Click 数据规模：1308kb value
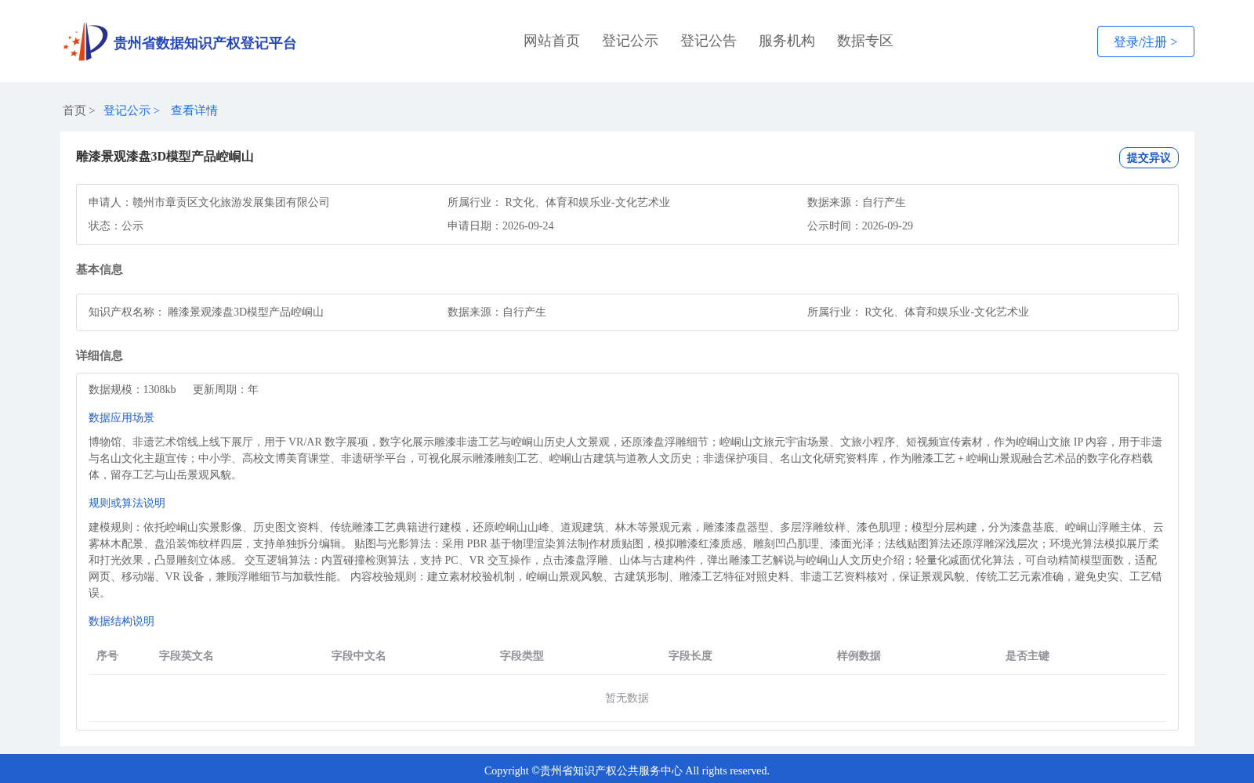 132,389
